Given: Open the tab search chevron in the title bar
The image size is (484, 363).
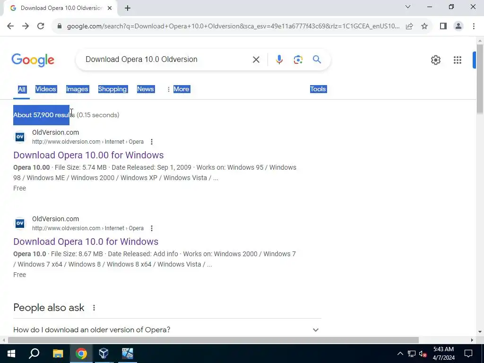Looking at the screenshot, I should click(x=408, y=7).
